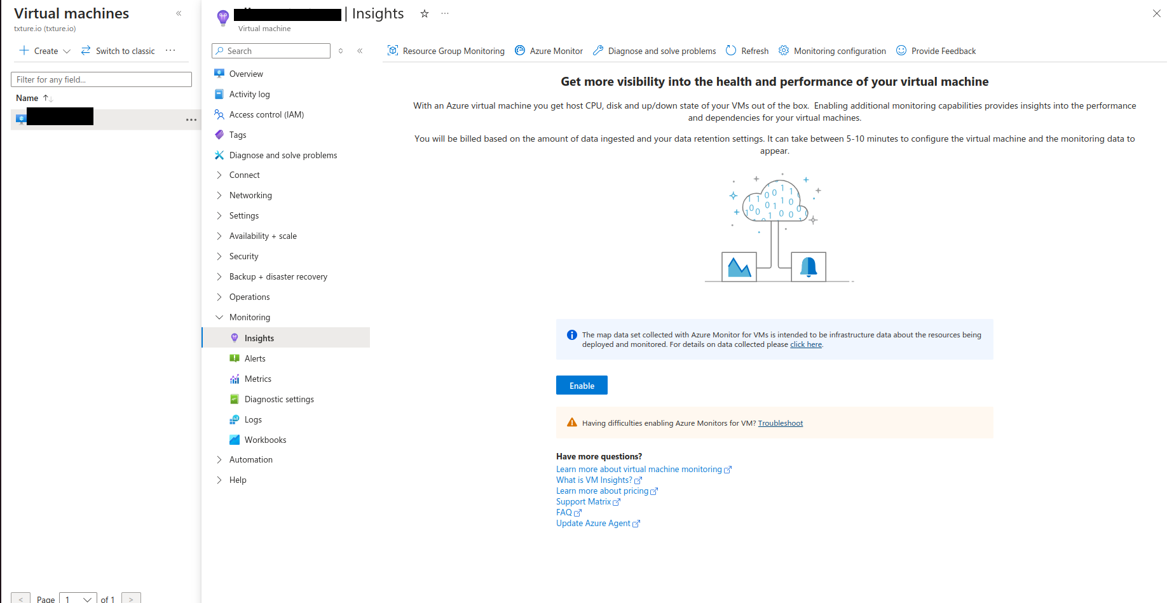This screenshot has width=1174, height=603.
Task: Click the Provide Feedback smiley icon
Action: click(901, 50)
